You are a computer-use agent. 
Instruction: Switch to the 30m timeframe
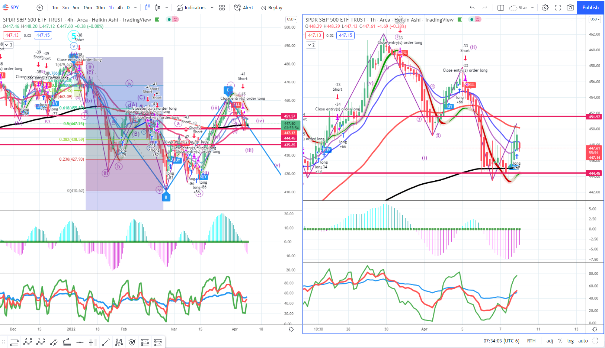click(x=100, y=7)
